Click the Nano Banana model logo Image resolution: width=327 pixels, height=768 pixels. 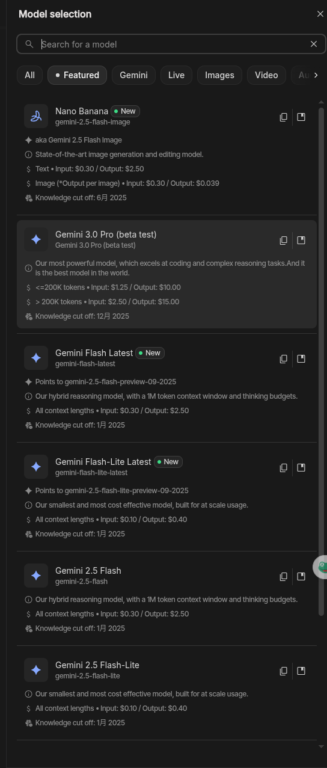click(36, 116)
